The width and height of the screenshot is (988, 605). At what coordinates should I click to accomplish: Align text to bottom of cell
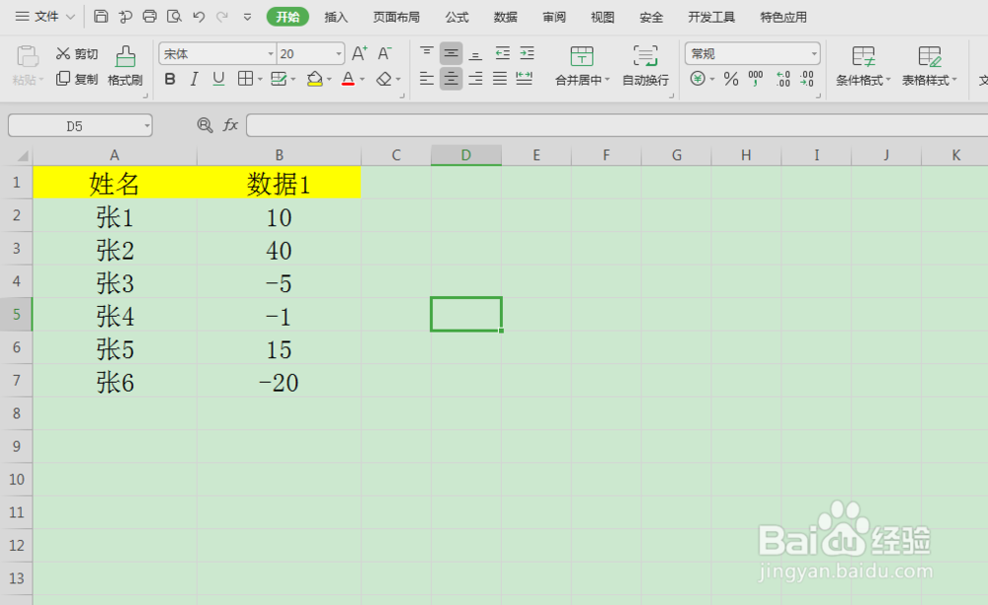[476, 53]
